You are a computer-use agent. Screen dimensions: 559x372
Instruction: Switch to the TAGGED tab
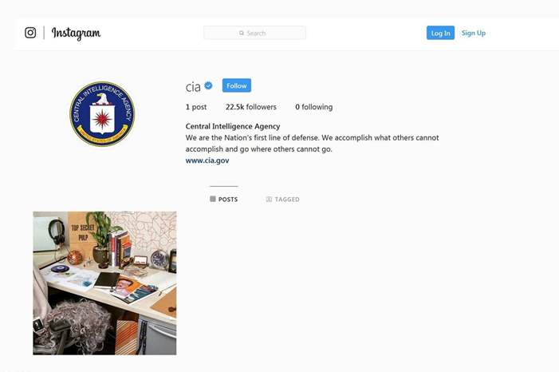pyautogui.click(x=283, y=200)
